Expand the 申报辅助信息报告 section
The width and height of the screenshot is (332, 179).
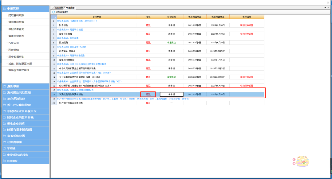(x=26, y=155)
